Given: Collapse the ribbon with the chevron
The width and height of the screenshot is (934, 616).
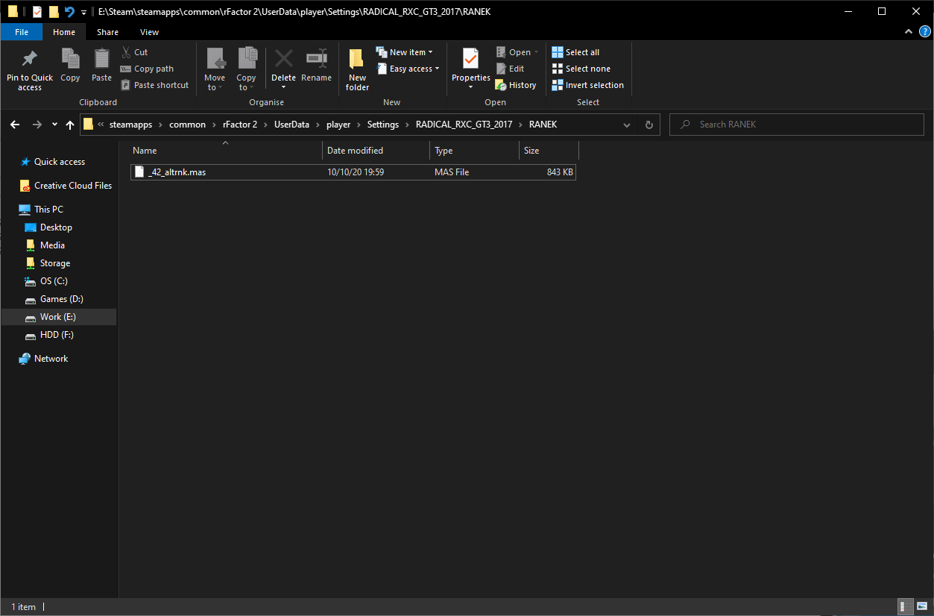Looking at the screenshot, I should (909, 32).
